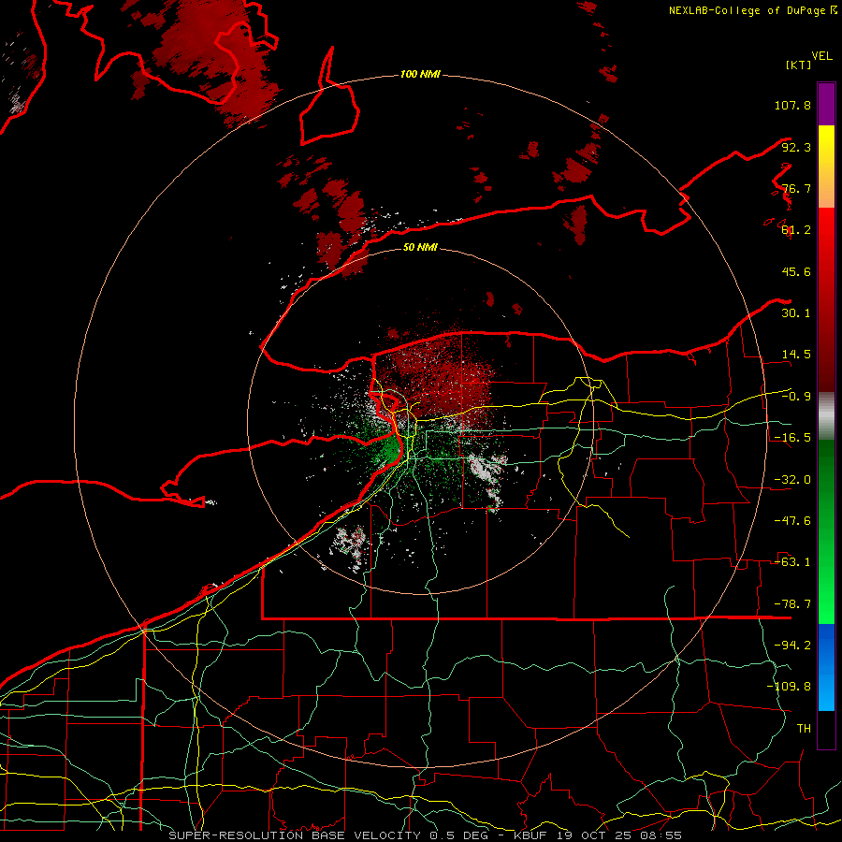Click the 14.5 scale value
Screen dimensions: 842x842
796,355
